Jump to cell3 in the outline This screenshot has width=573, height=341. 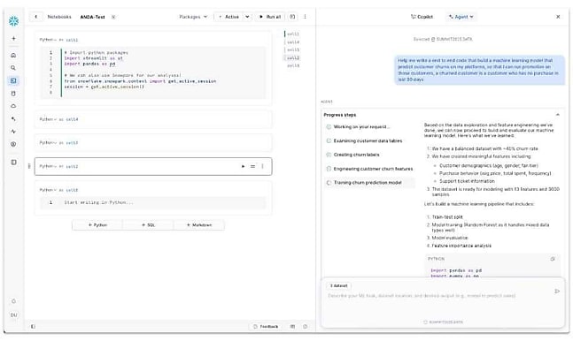[293, 50]
